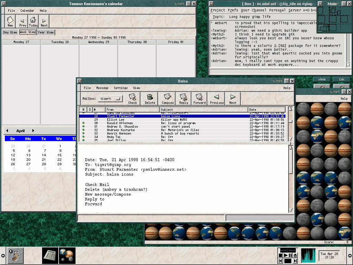
Task: Open the calendar window menu button
Action: [3, 3]
